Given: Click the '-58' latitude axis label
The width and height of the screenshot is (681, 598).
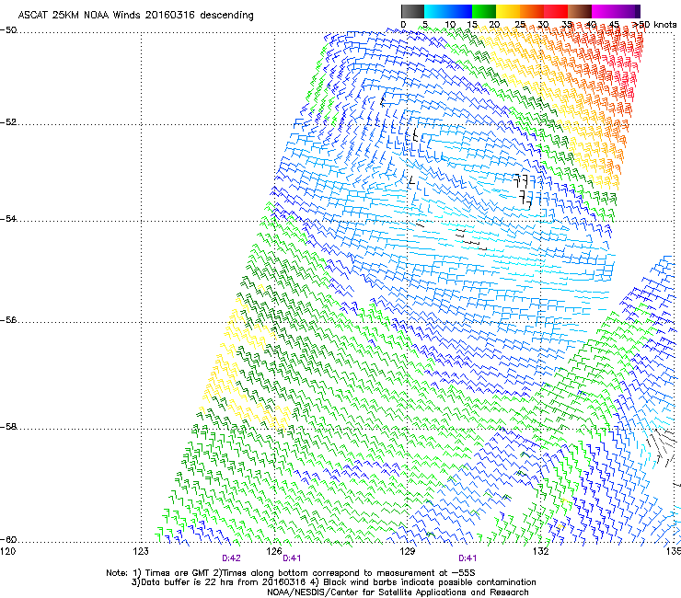Looking at the screenshot, I should [8, 427].
